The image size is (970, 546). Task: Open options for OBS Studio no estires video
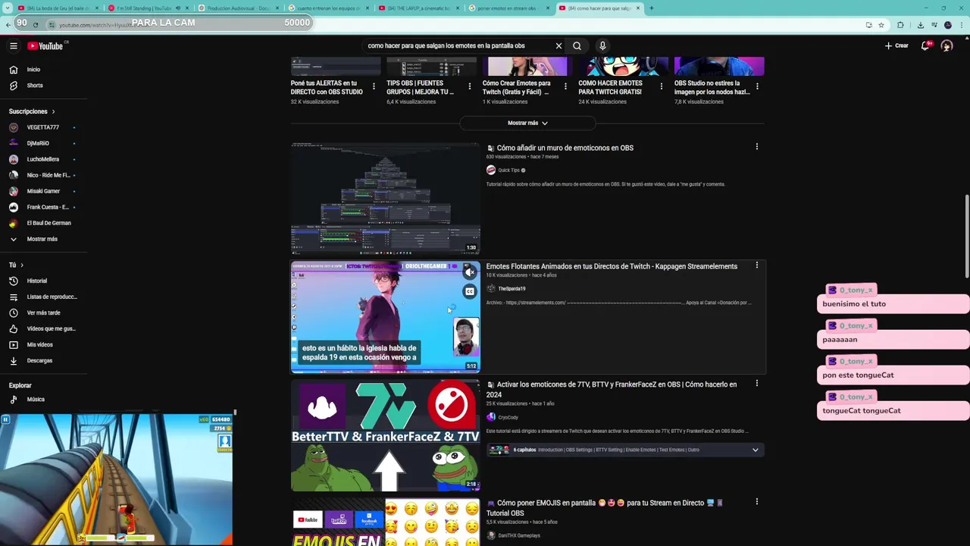pos(757,86)
